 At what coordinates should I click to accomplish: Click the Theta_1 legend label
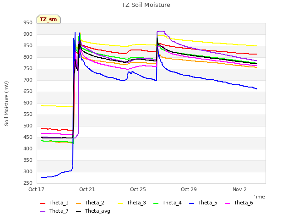tap(59, 203)
